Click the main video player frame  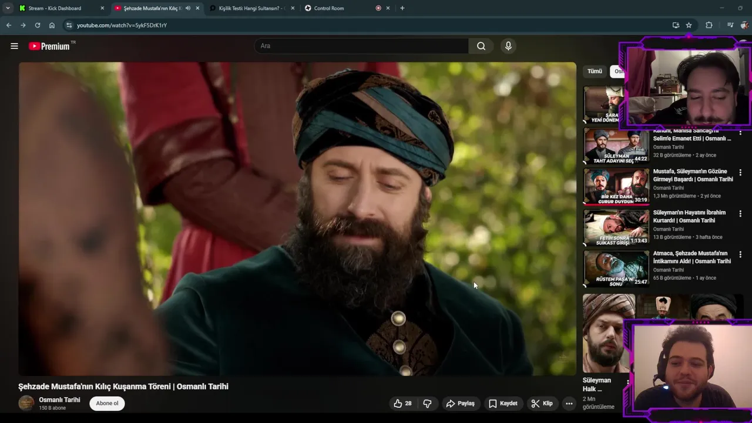point(297,219)
